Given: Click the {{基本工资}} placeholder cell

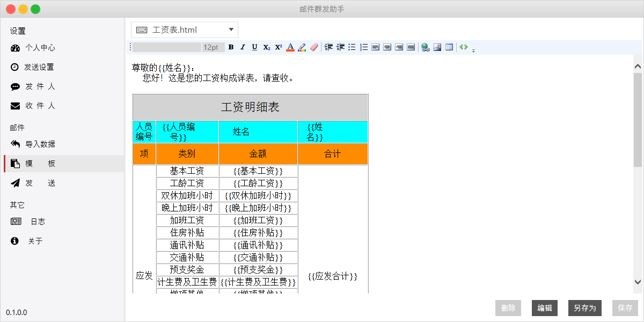Looking at the screenshot, I should pos(258,171).
